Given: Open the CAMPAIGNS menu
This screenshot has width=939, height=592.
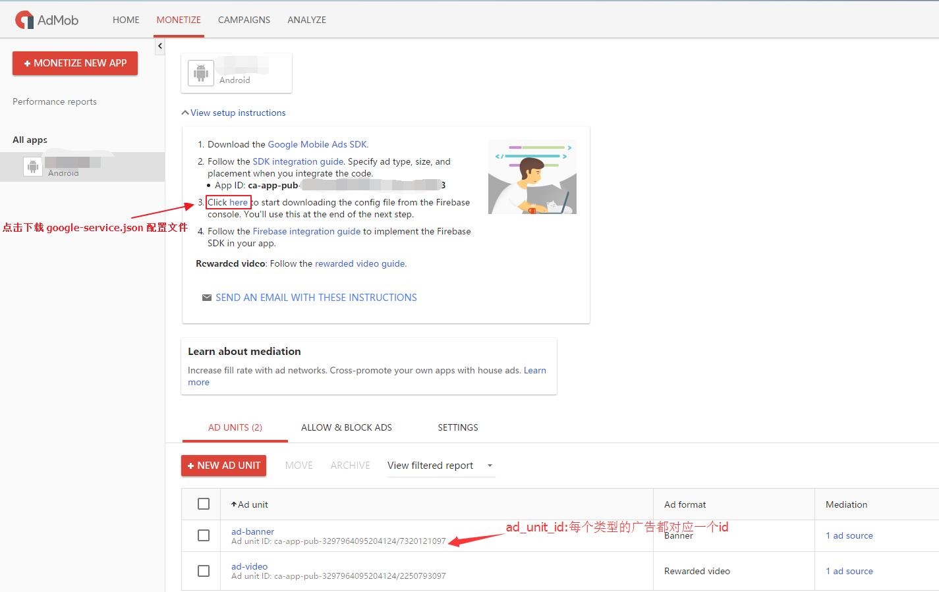Looking at the screenshot, I should pyautogui.click(x=244, y=20).
